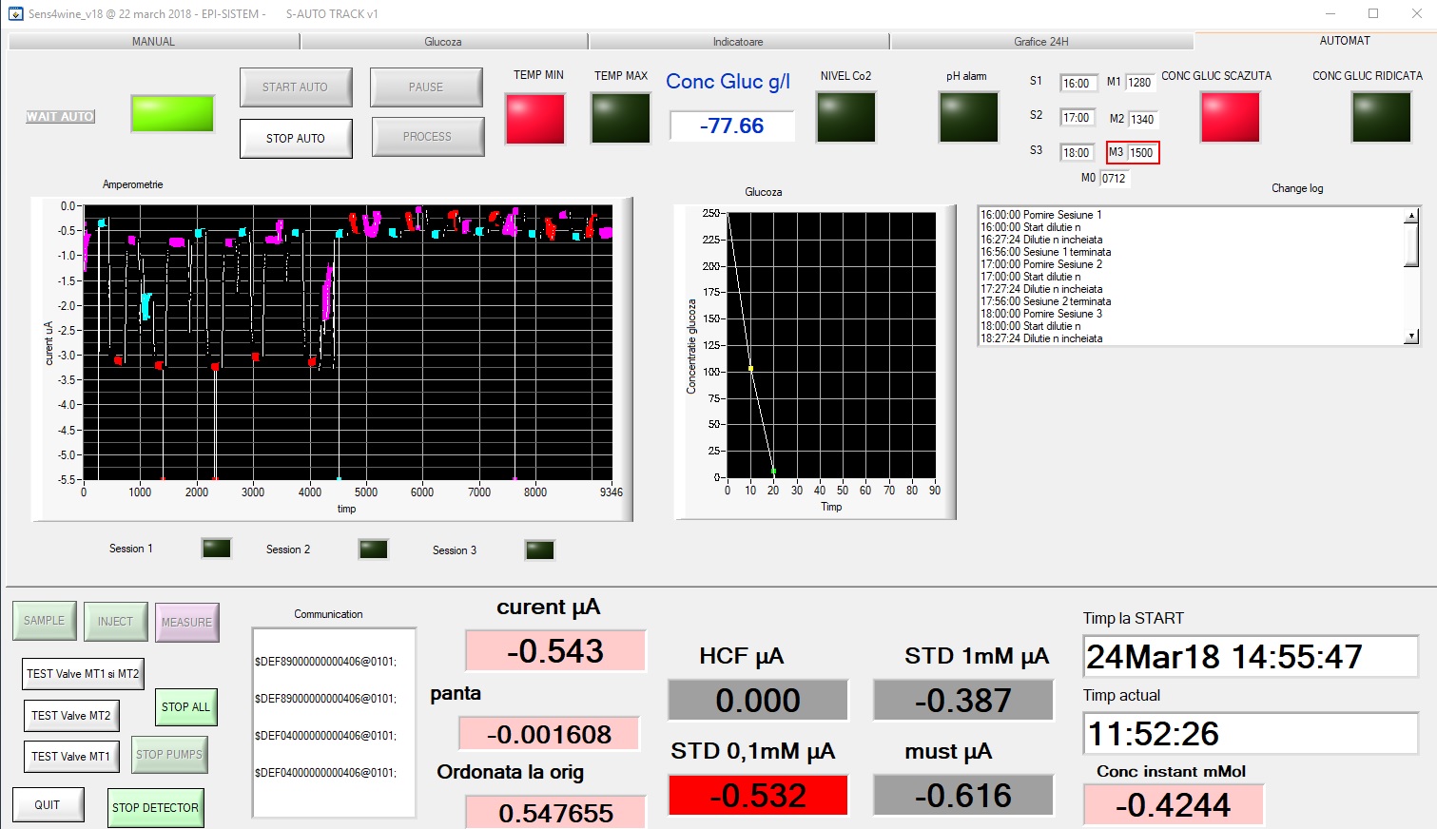Click the pH alarm indicator lamp
The width and height of the screenshot is (1437, 829).
pyautogui.click(x=969, y=117)
